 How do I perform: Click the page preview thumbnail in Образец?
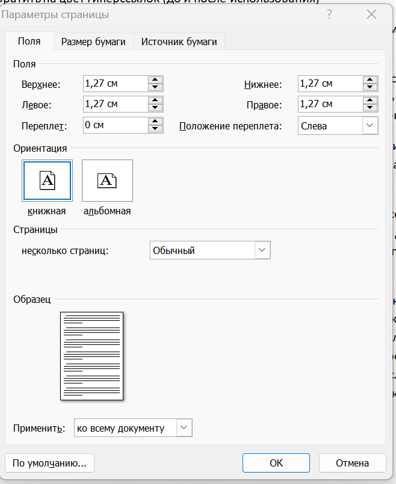pyautogui.click(x=91, y=356)
